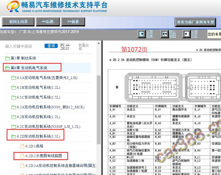The height and width of the screenshot is (175, 221).
Task: Click page icon beside 6.2D.3A连接器端说明
Action: (x=22, y=166)
